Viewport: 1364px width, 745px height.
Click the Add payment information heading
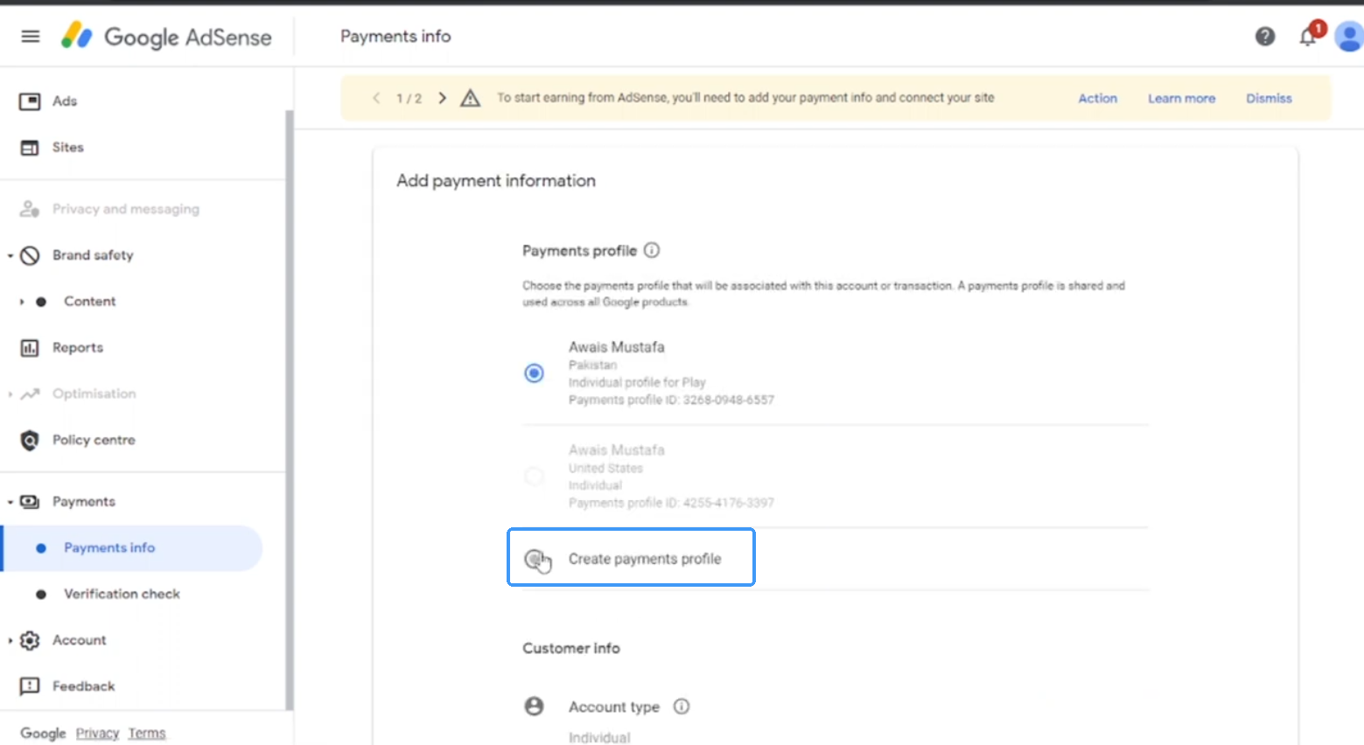[x=496, y=181]
